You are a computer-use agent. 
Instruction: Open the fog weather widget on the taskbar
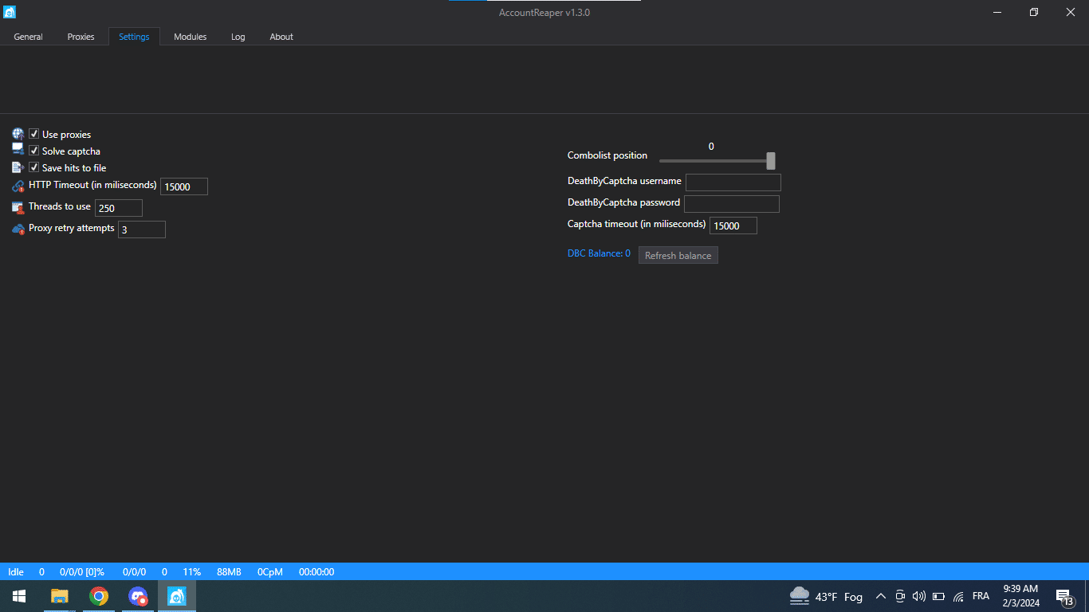click(826, 596)
